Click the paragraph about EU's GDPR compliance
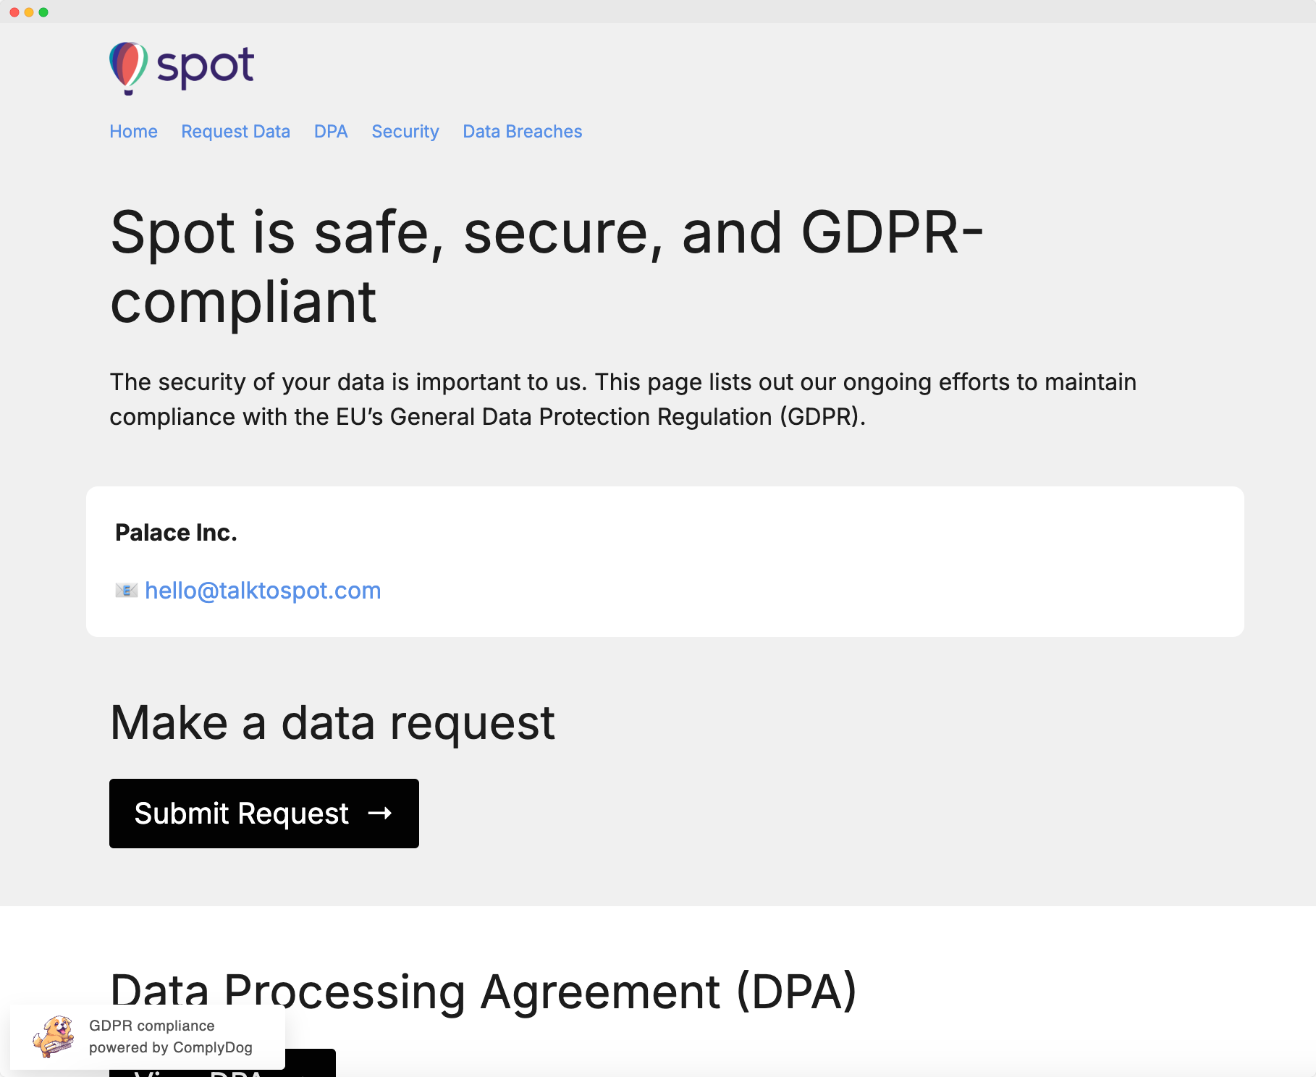This screenshot has height=1077, width=1316. [623, 400]
